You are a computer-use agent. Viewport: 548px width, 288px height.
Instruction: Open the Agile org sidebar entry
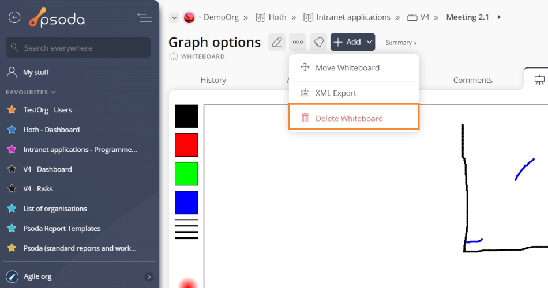coord(37,276)
